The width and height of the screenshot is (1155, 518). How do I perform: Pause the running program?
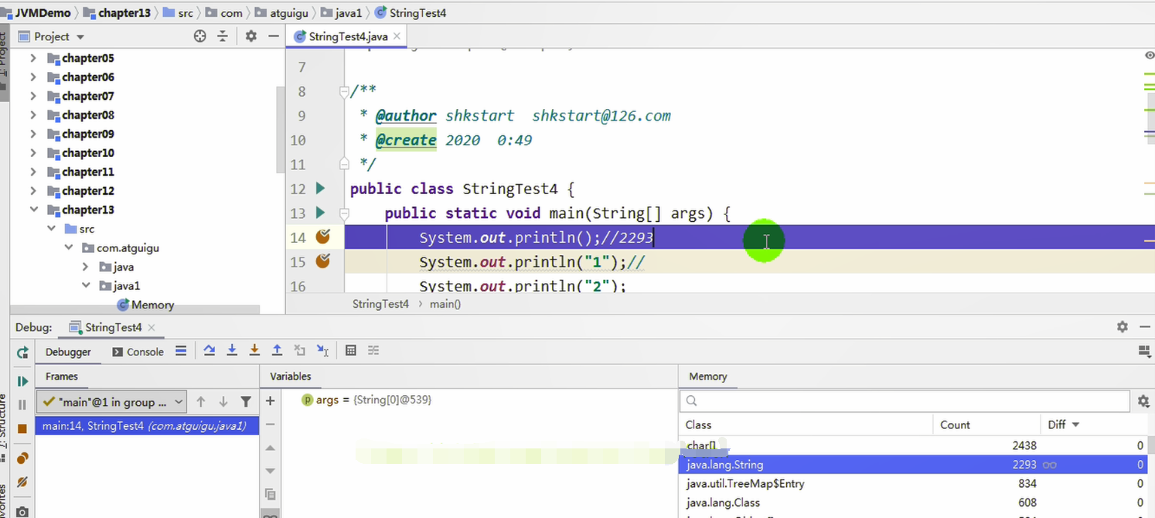click(x=22, y=404)
